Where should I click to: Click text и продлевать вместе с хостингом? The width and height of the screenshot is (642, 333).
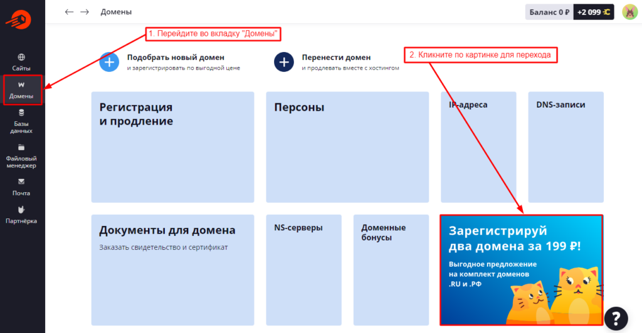coord(350,68)
